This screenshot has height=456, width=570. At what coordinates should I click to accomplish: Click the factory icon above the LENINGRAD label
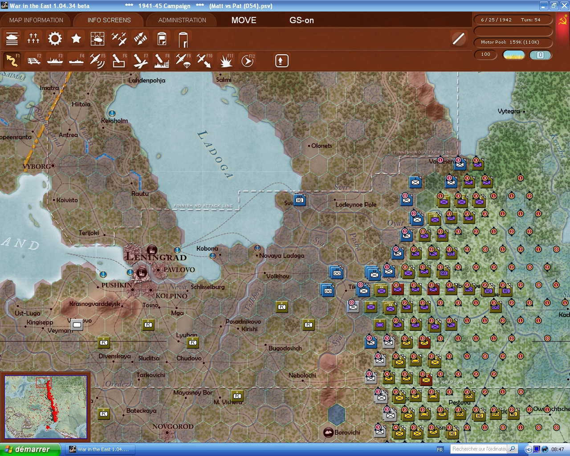click(x=152, y=249)
